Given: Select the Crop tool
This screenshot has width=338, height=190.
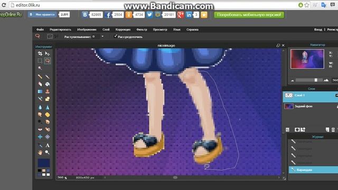Looking at the screenshot, I should point(40,53).
